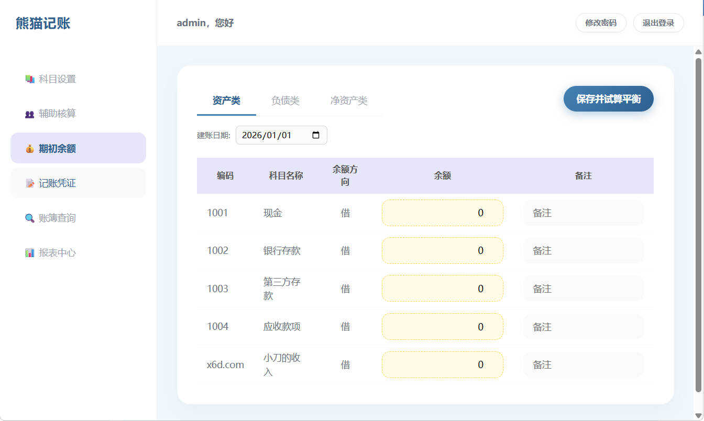Click the 备注 field for 应收款项
Screen dimensions: 704x421
[583, 326]
